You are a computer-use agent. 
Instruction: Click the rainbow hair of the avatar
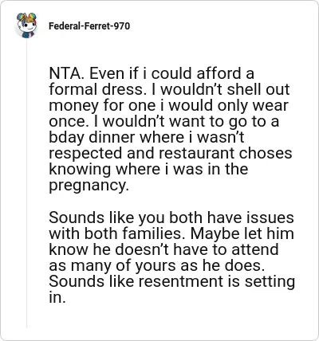[x=26, y=18]
